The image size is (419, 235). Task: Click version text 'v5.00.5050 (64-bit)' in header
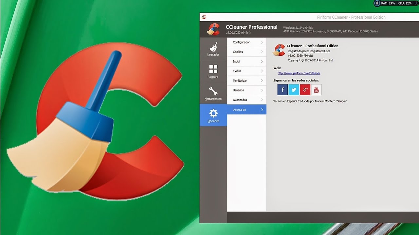tap(238, 33)
